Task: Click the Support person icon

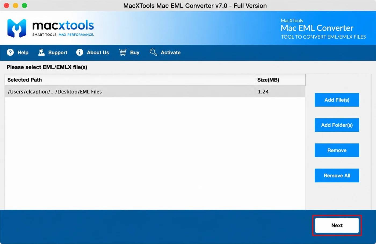Action: [41, 52]
